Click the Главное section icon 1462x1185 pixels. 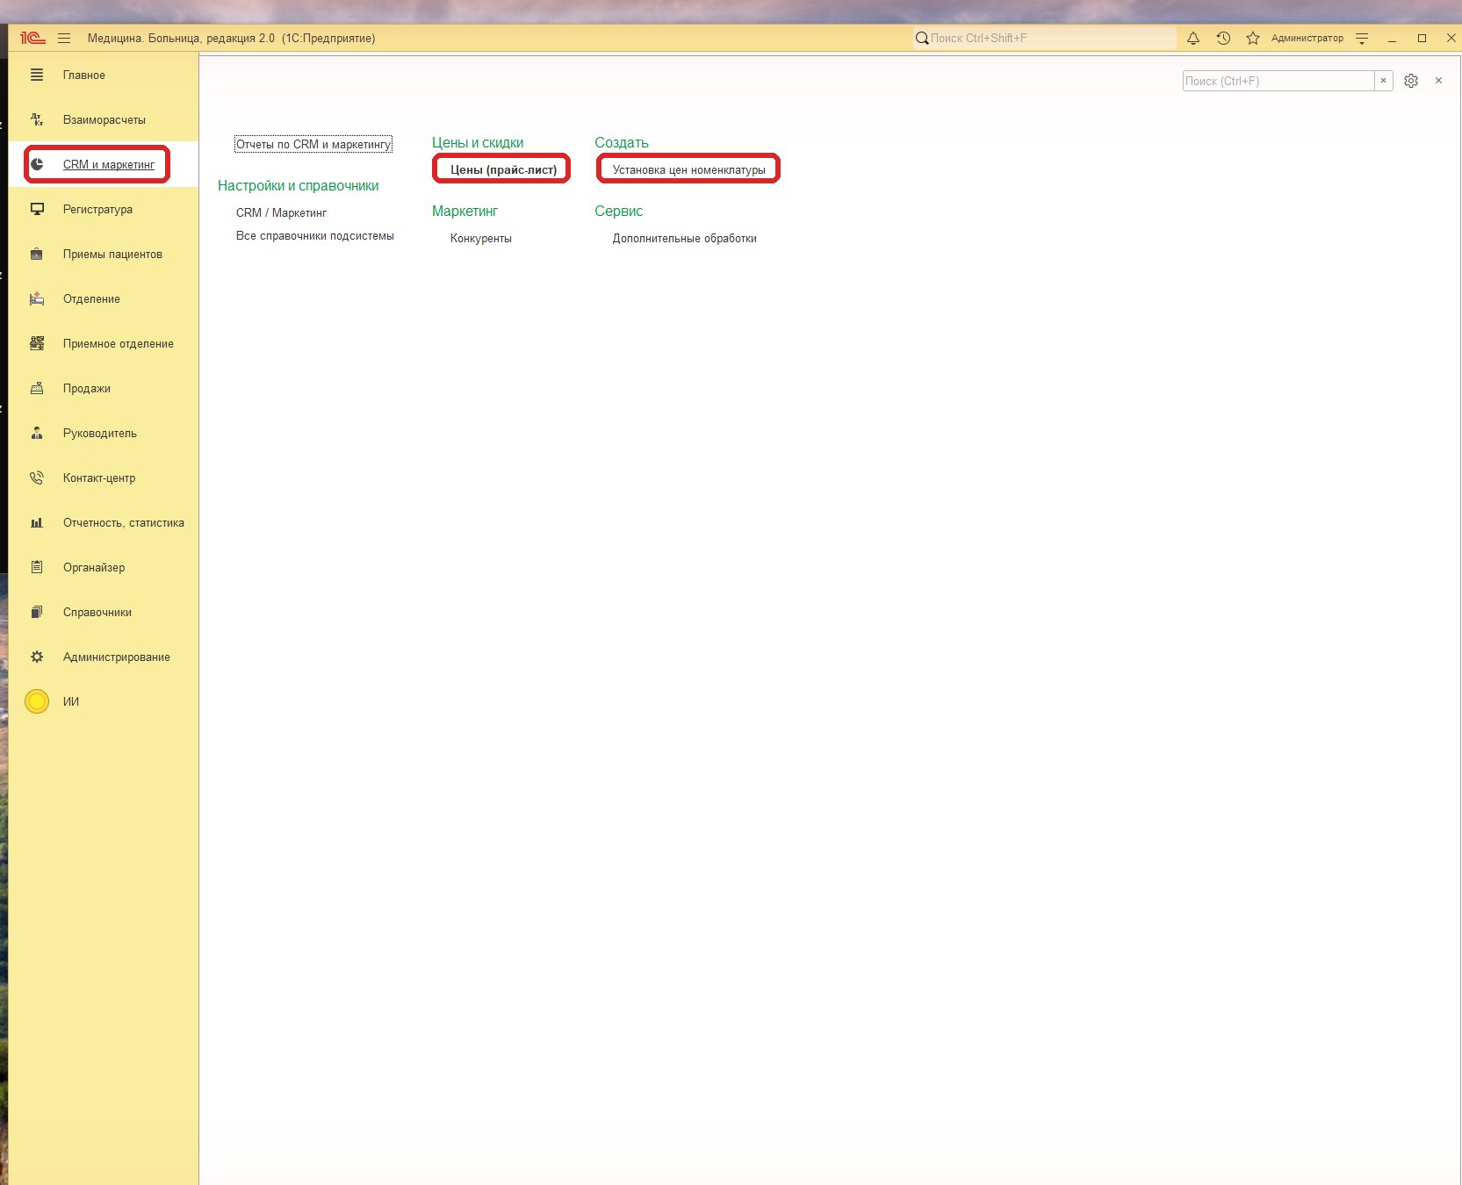(x=37, y=75)
